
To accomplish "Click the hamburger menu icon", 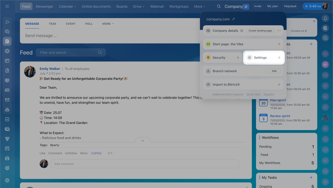I will point(7,6).
